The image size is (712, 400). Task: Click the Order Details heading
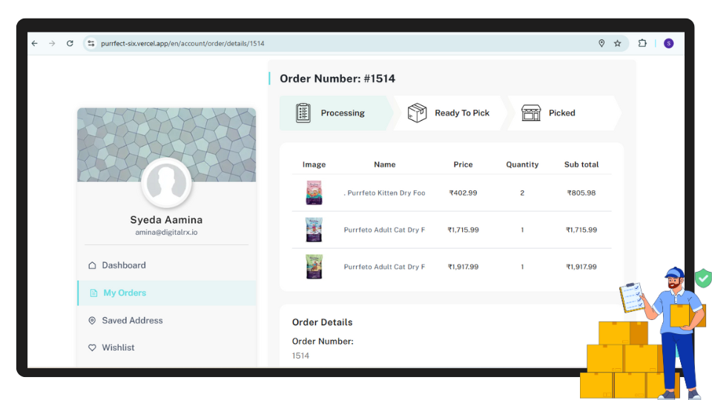[x=323, y=322]
